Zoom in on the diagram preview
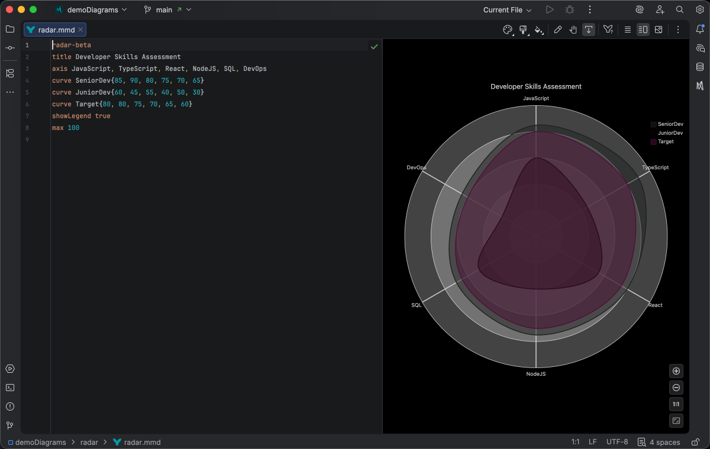The width and height of the screenshot is (710, 449). pos(676,371)
